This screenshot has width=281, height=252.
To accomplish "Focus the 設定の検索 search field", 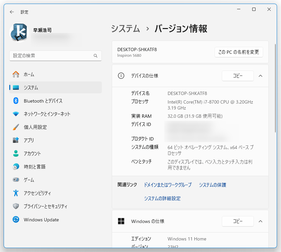I will (56, 56).
